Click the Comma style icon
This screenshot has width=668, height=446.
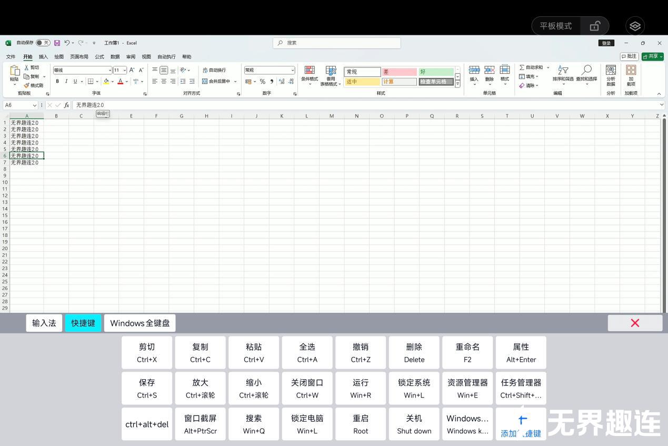tap(272, 81)
